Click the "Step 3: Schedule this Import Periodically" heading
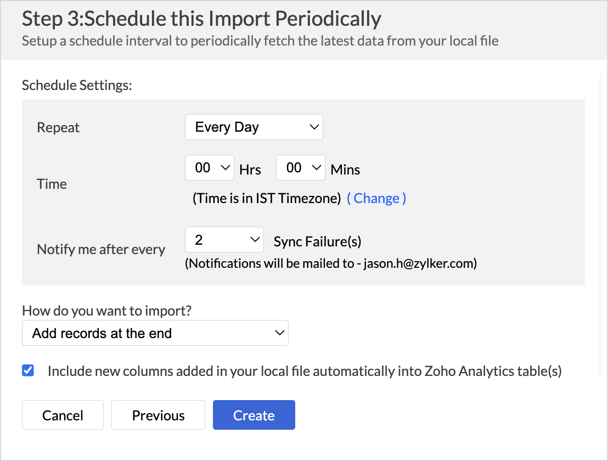This screenshot has height=461, width=608. click(x=201, y=19)
